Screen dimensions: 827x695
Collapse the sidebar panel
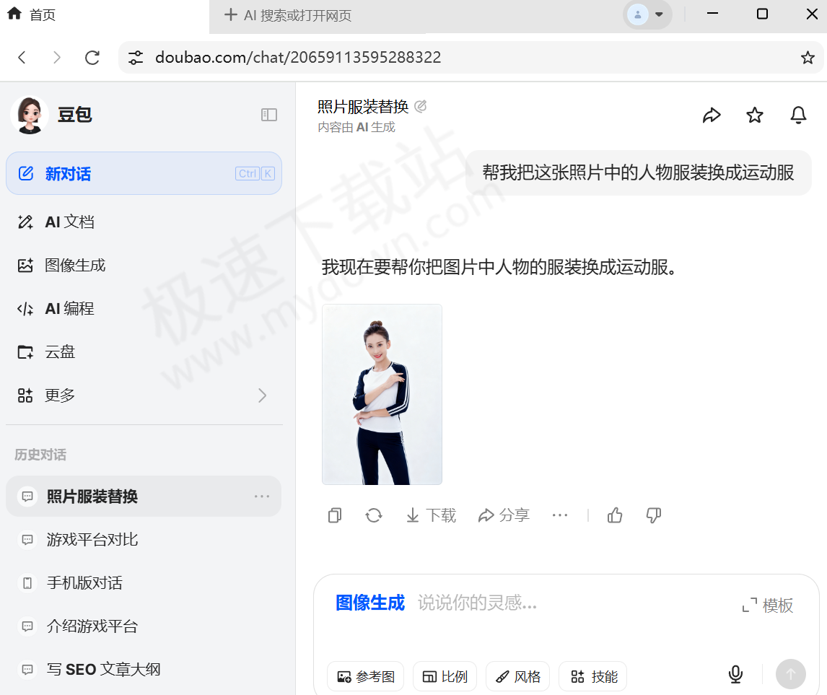tap(268, 114)
